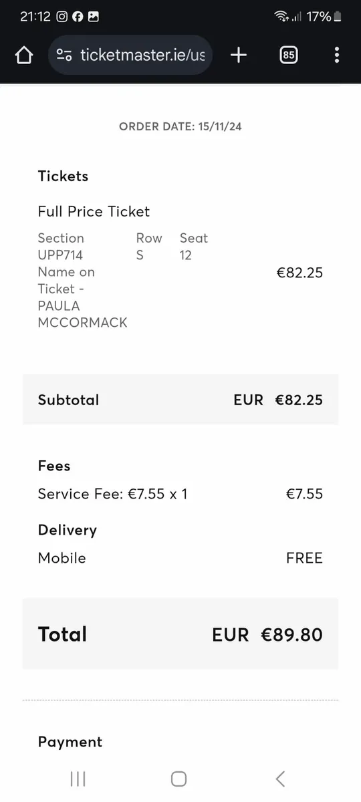The height and width of the screenshot is (802, 361).
Task: Open the browser three-dot menu
Action: pyautogui.click(x=336, y=55)
